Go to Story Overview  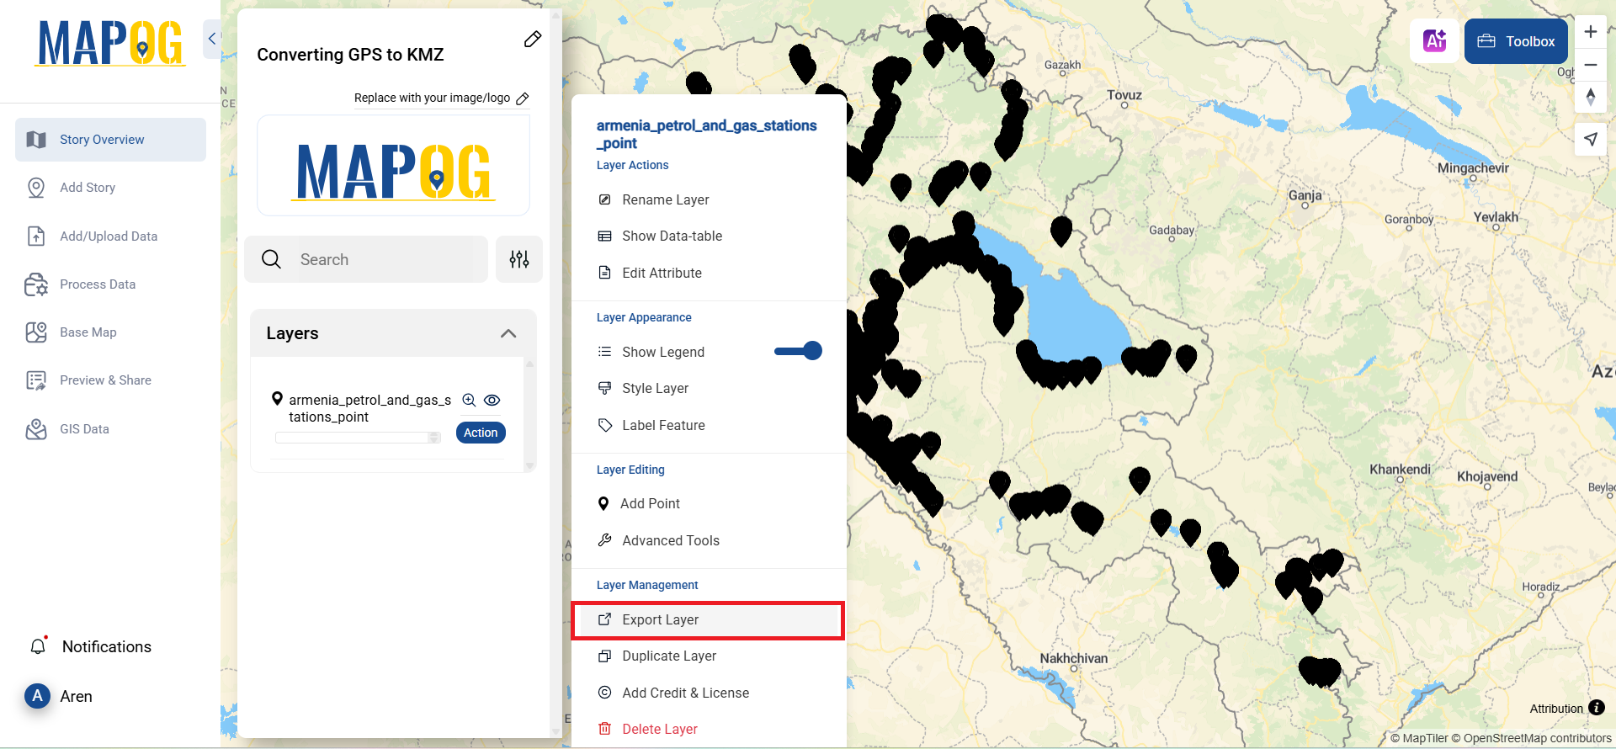[x=110, y=140]
